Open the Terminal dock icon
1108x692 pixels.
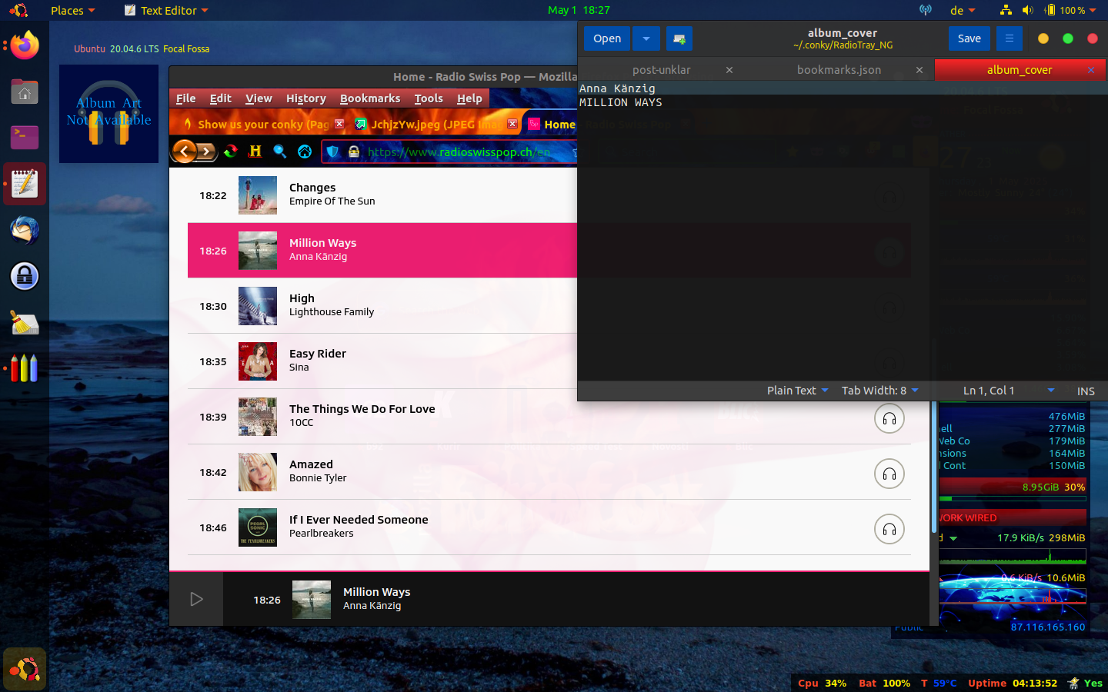click(x=25, y=138)
